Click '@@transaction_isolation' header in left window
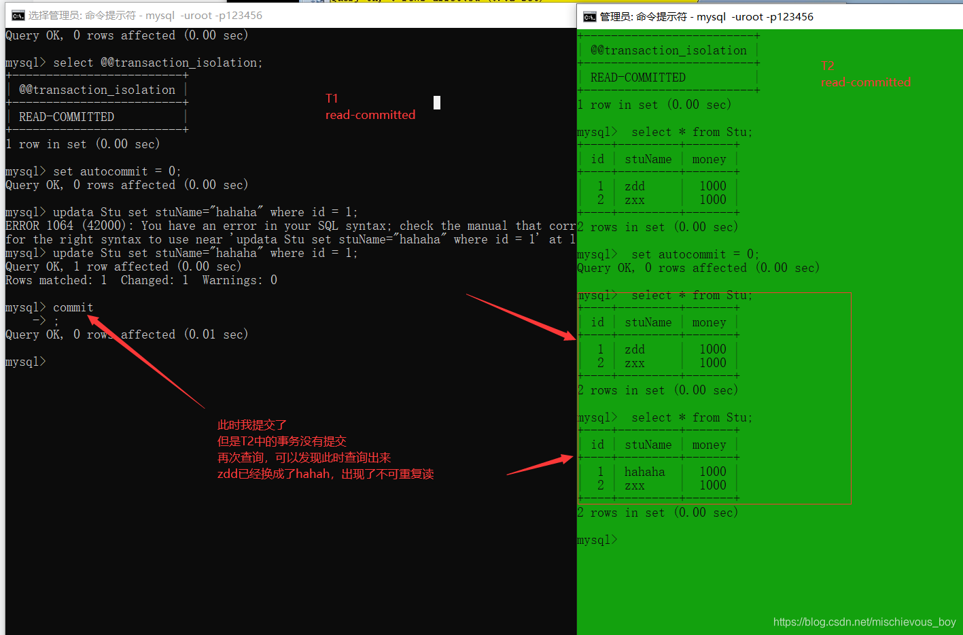 coord(97,90)
